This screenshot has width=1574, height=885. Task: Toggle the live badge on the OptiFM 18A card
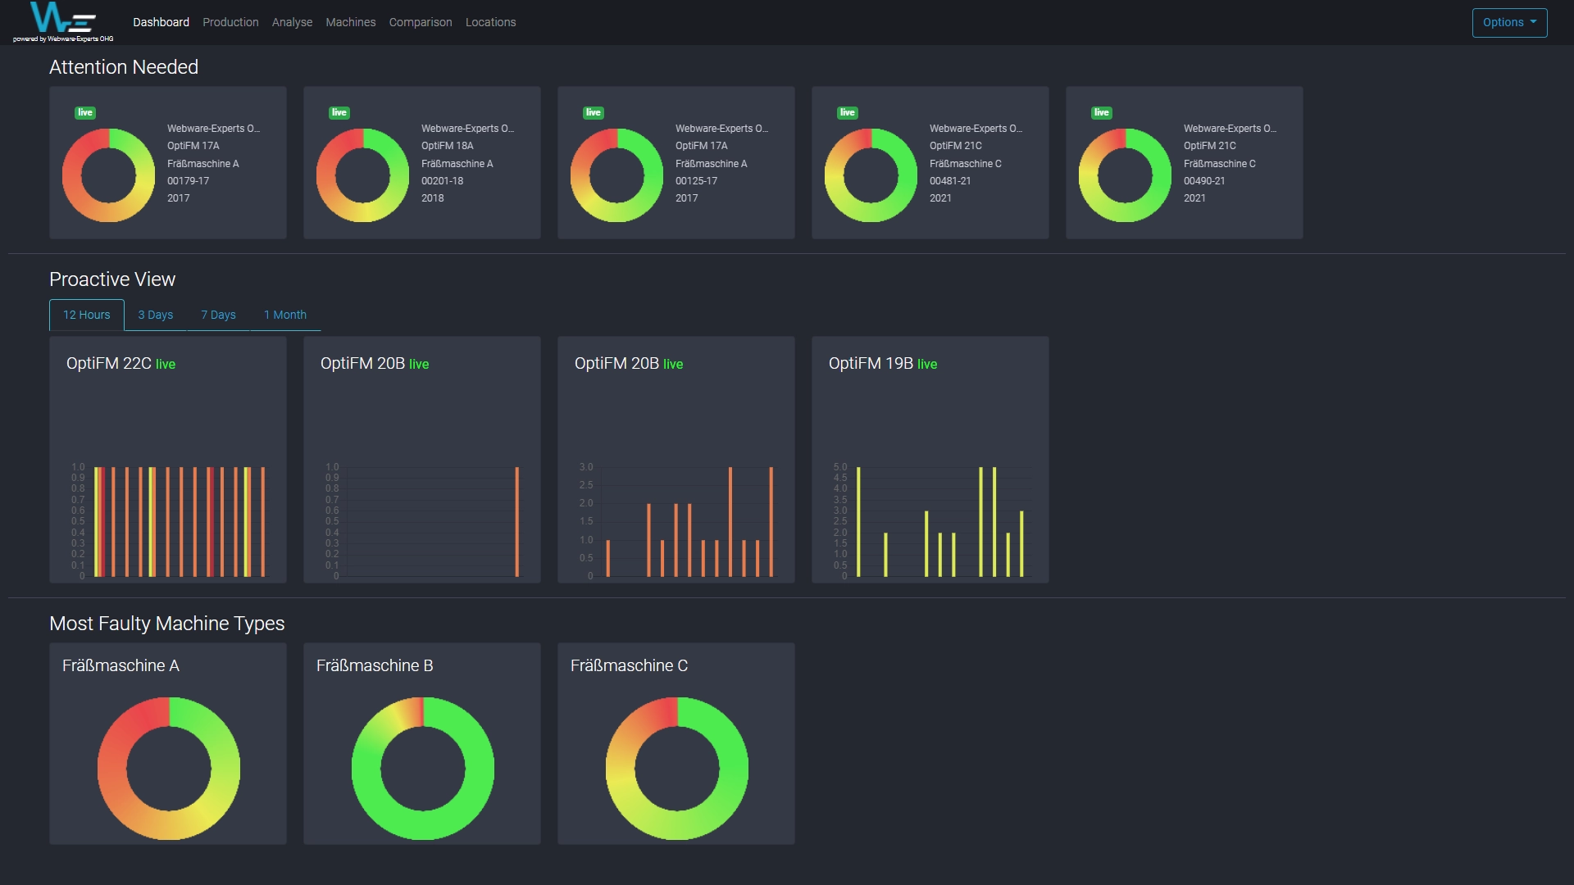(x=339, y=112)
